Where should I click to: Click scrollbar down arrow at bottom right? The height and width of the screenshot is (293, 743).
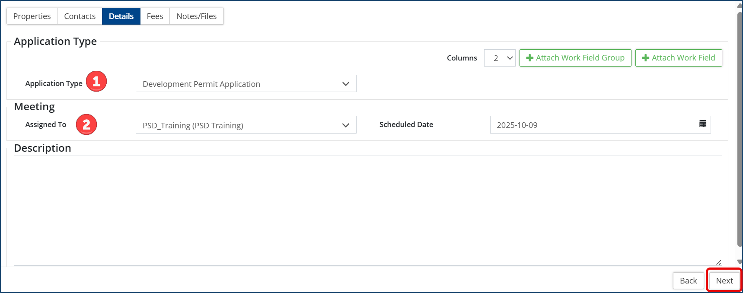(740, 261)
